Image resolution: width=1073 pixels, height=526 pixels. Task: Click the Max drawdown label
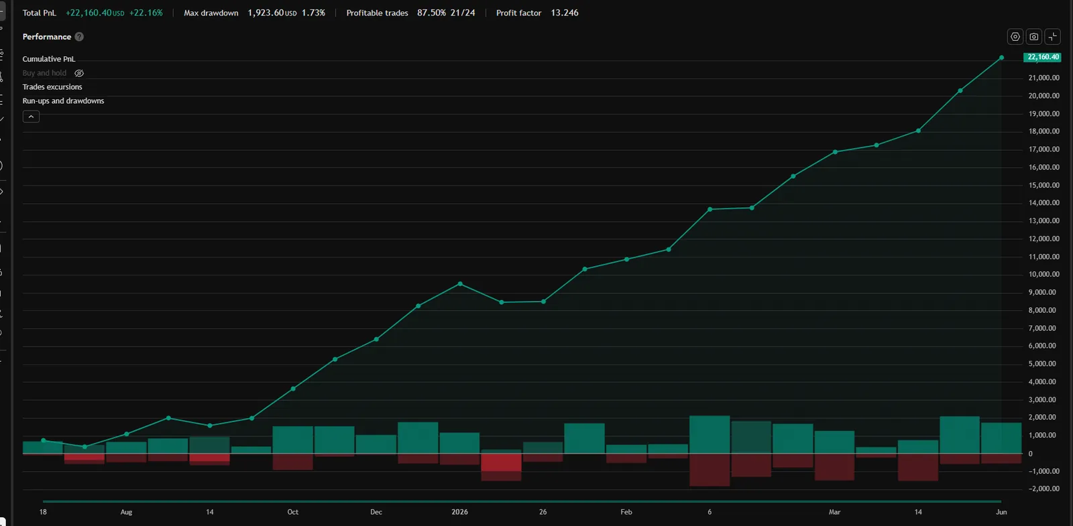pos(211,13)
